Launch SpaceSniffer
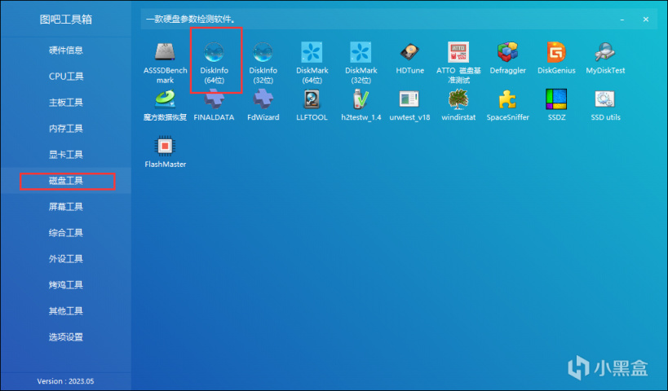This screenshot has height=391, width=668. point(507,105)
